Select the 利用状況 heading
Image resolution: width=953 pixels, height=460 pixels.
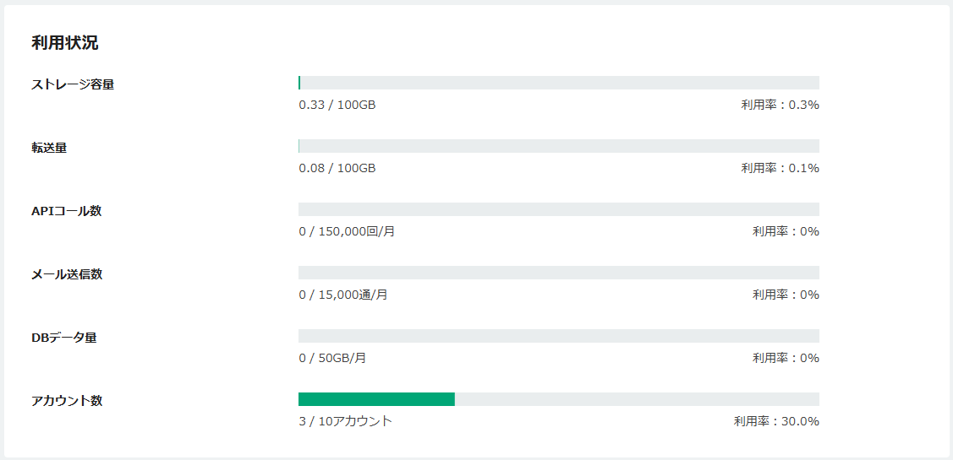pos(64,43)
